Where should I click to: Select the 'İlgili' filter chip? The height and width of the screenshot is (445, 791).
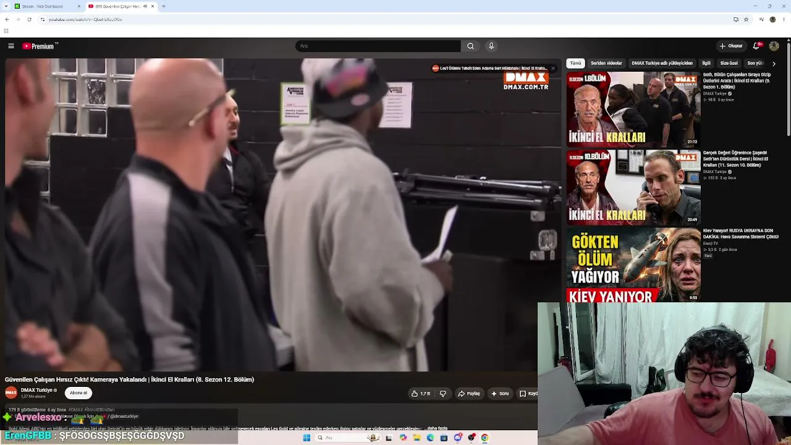pyautogui.click(x=706, y=63)
